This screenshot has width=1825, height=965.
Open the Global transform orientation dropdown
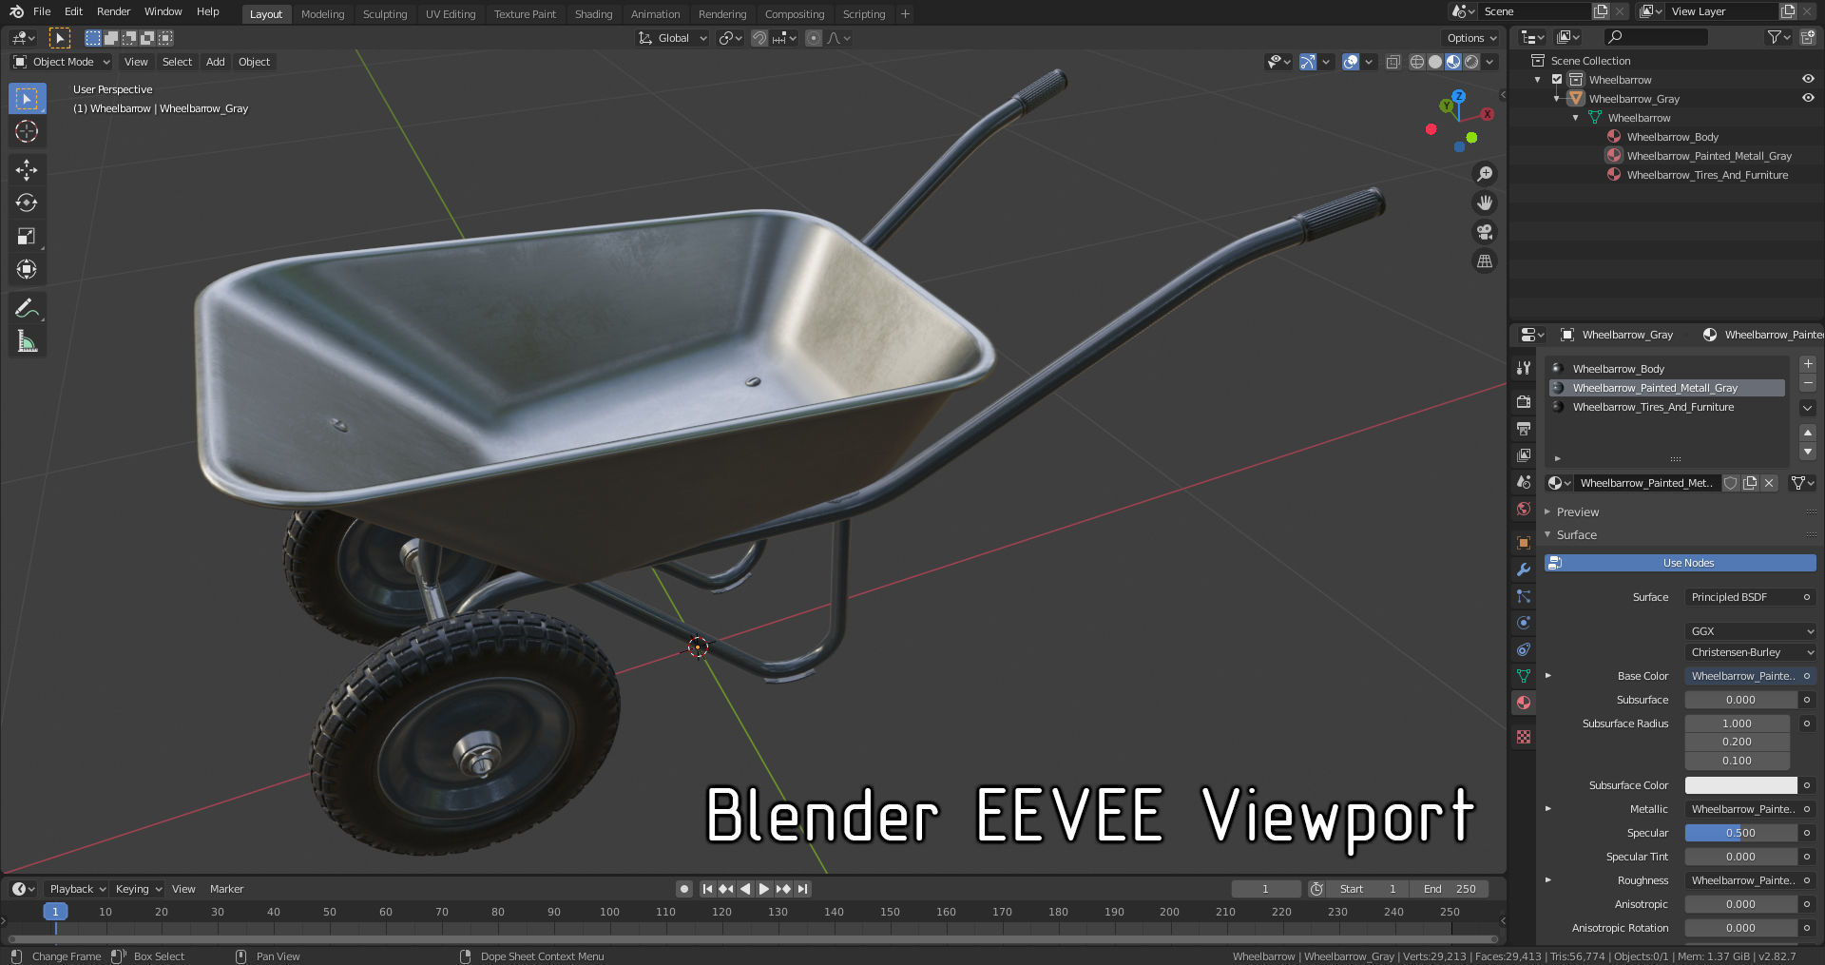point(673,38)
